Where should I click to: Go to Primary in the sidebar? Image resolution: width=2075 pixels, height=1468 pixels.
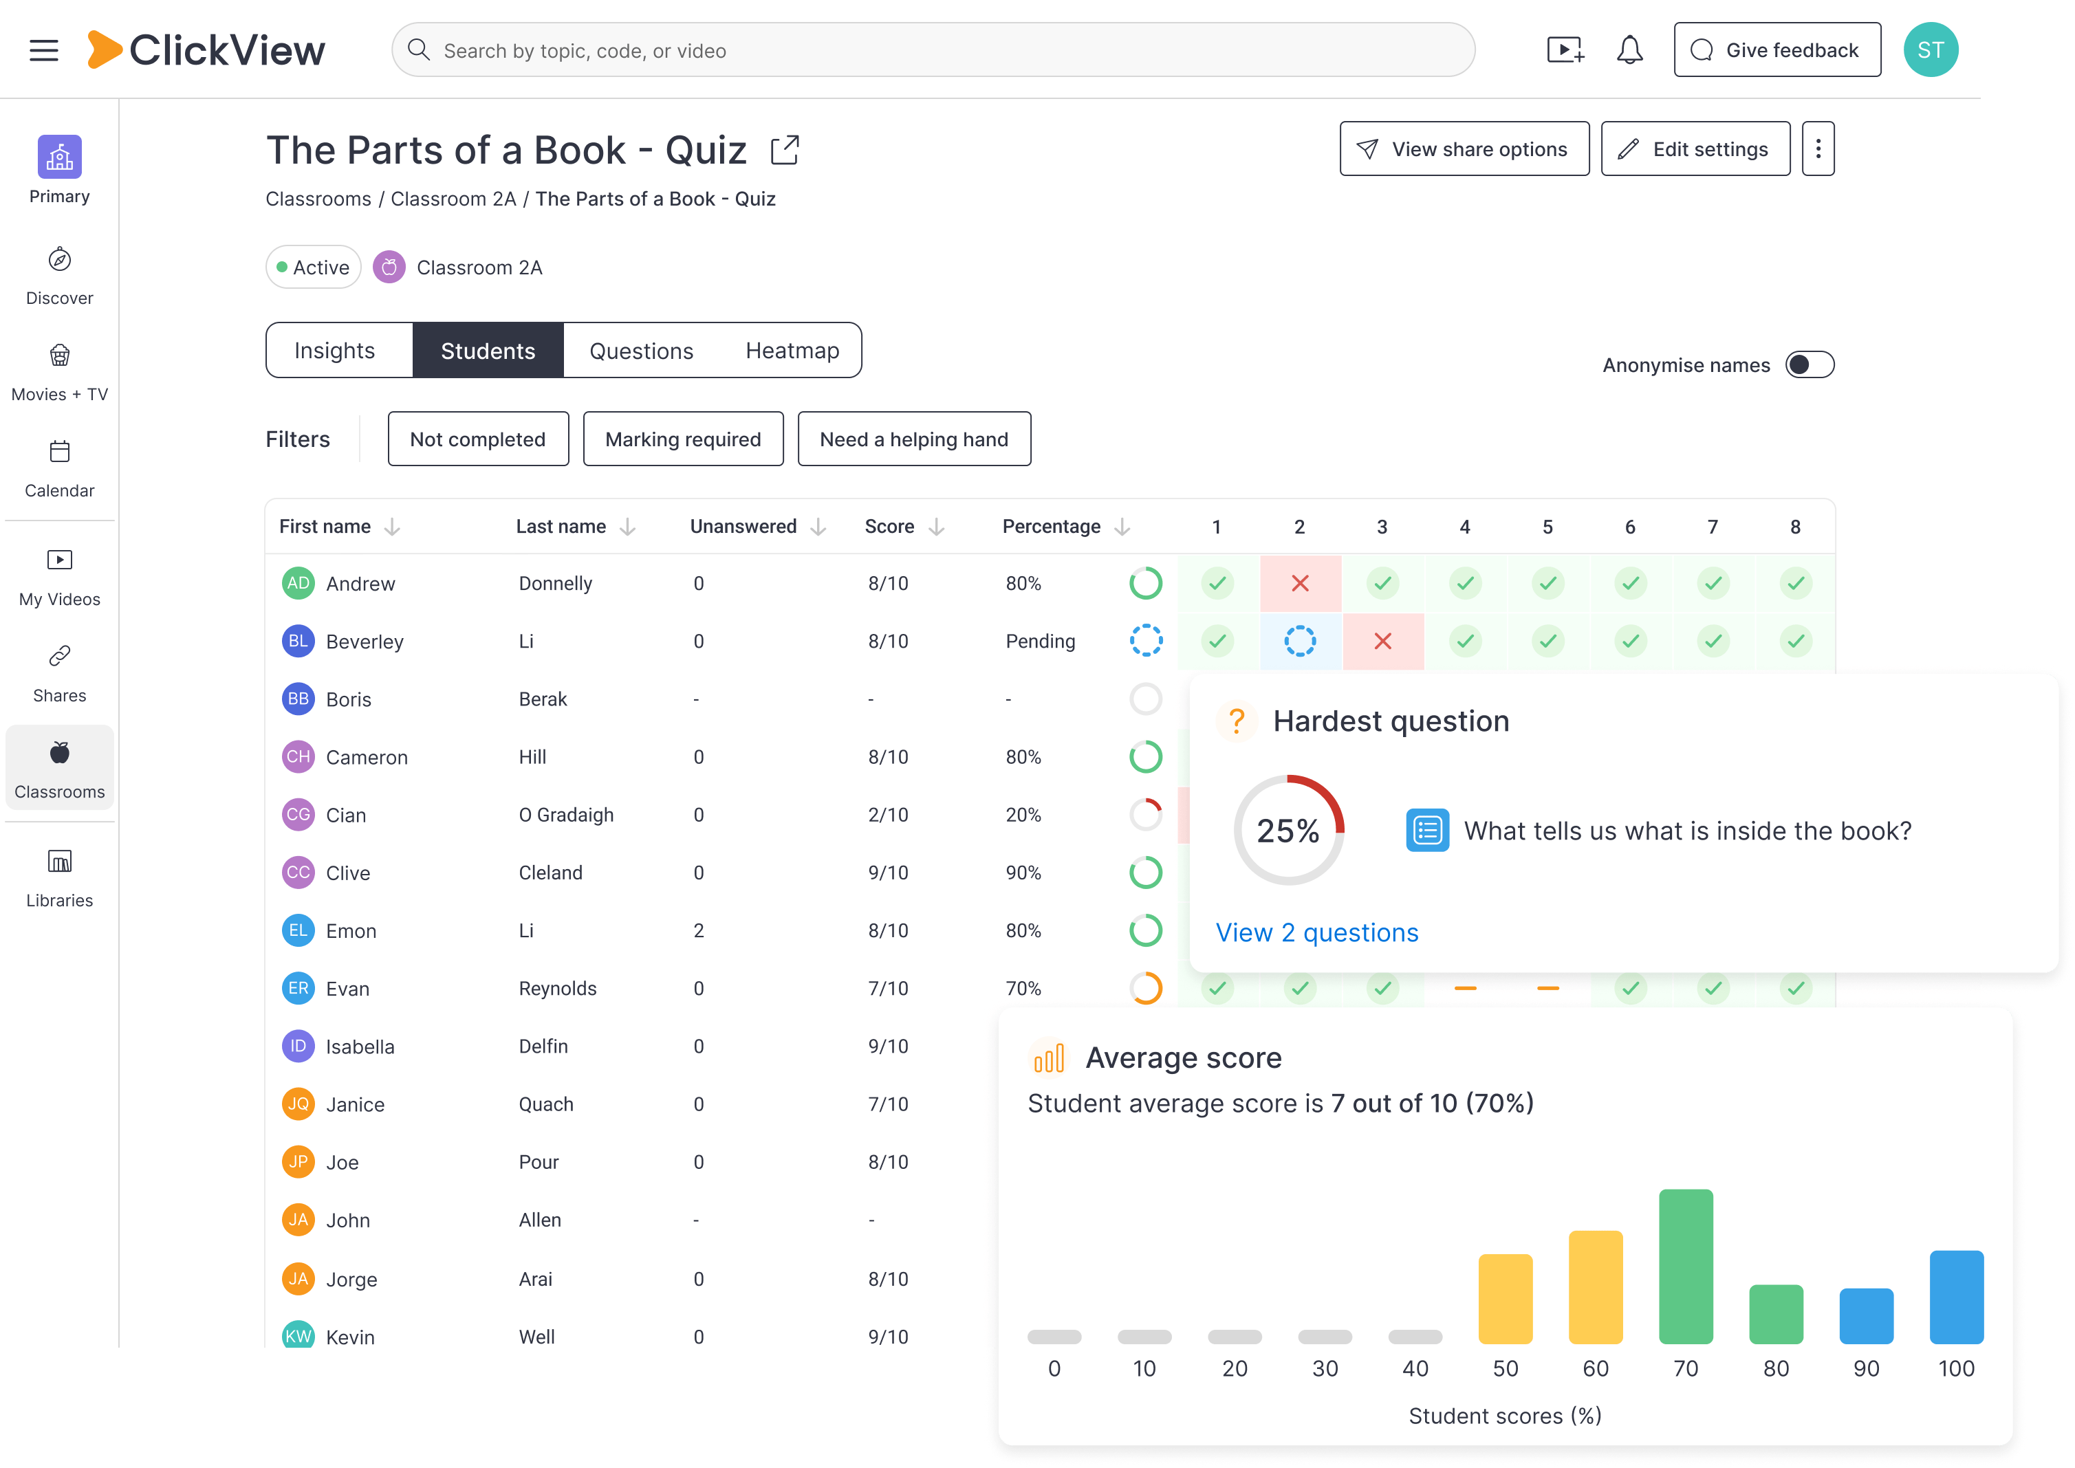(x=60, y=171)
